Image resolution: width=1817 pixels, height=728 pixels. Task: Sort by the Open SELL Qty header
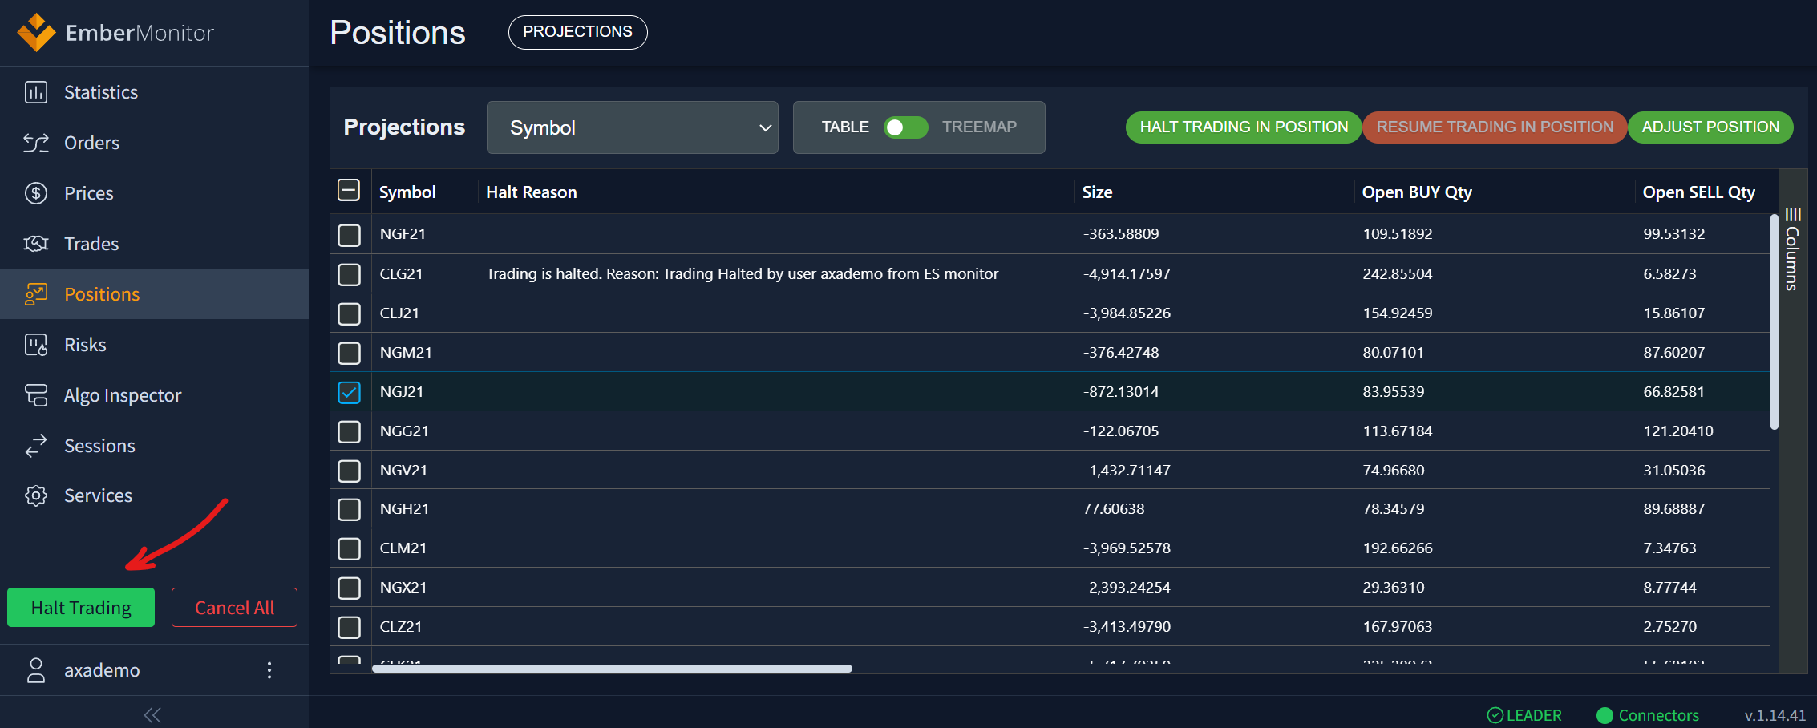click(x=1698, y=192)
